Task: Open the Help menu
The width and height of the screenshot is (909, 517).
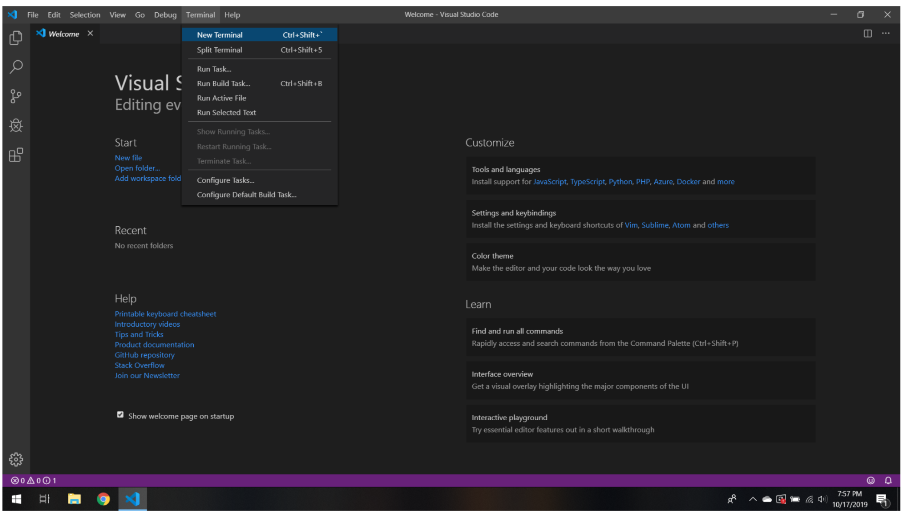Action: point(232,15)
